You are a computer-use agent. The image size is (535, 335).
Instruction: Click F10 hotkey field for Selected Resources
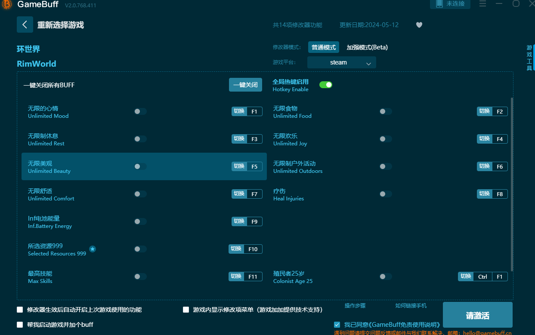click(253, 249)
